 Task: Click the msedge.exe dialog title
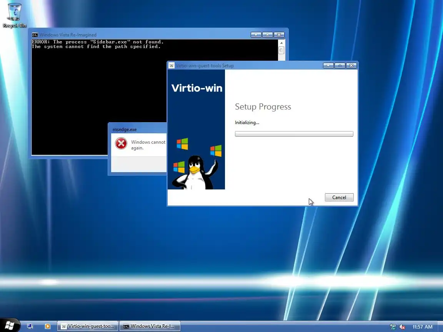(x=125, y=129)
